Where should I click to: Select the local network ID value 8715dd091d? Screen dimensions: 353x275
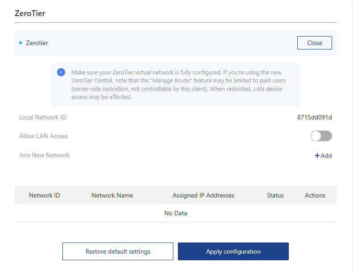point(315,117)
